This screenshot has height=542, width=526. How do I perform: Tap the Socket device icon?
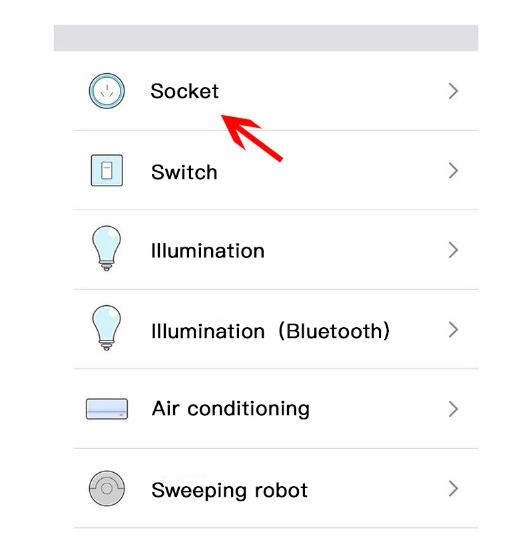(x=107, y=91)
